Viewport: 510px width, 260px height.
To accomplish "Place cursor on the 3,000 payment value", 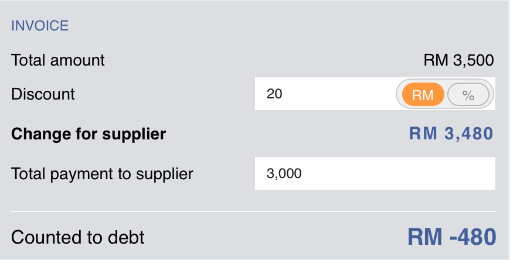I will [284, 173].
